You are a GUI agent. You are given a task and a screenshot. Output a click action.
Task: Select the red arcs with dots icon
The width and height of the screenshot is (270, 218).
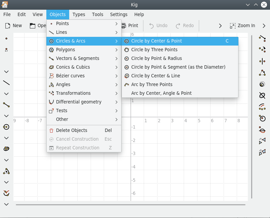262,107
